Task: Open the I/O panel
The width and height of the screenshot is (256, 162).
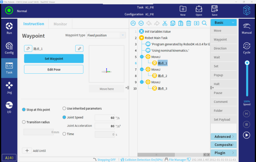Action: [x=9, y=107]
